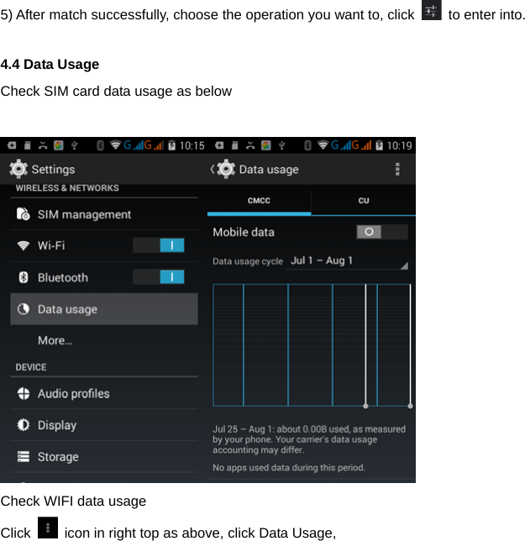Click 'No apps used data during this period.'
This screenshot has height=541, width=525.
coord(289,468)
